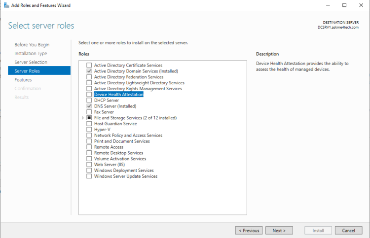Viewport: 370px width, 238px height.
Task: Enable the DHCP Server role checkbox
Action: point(89,100)
